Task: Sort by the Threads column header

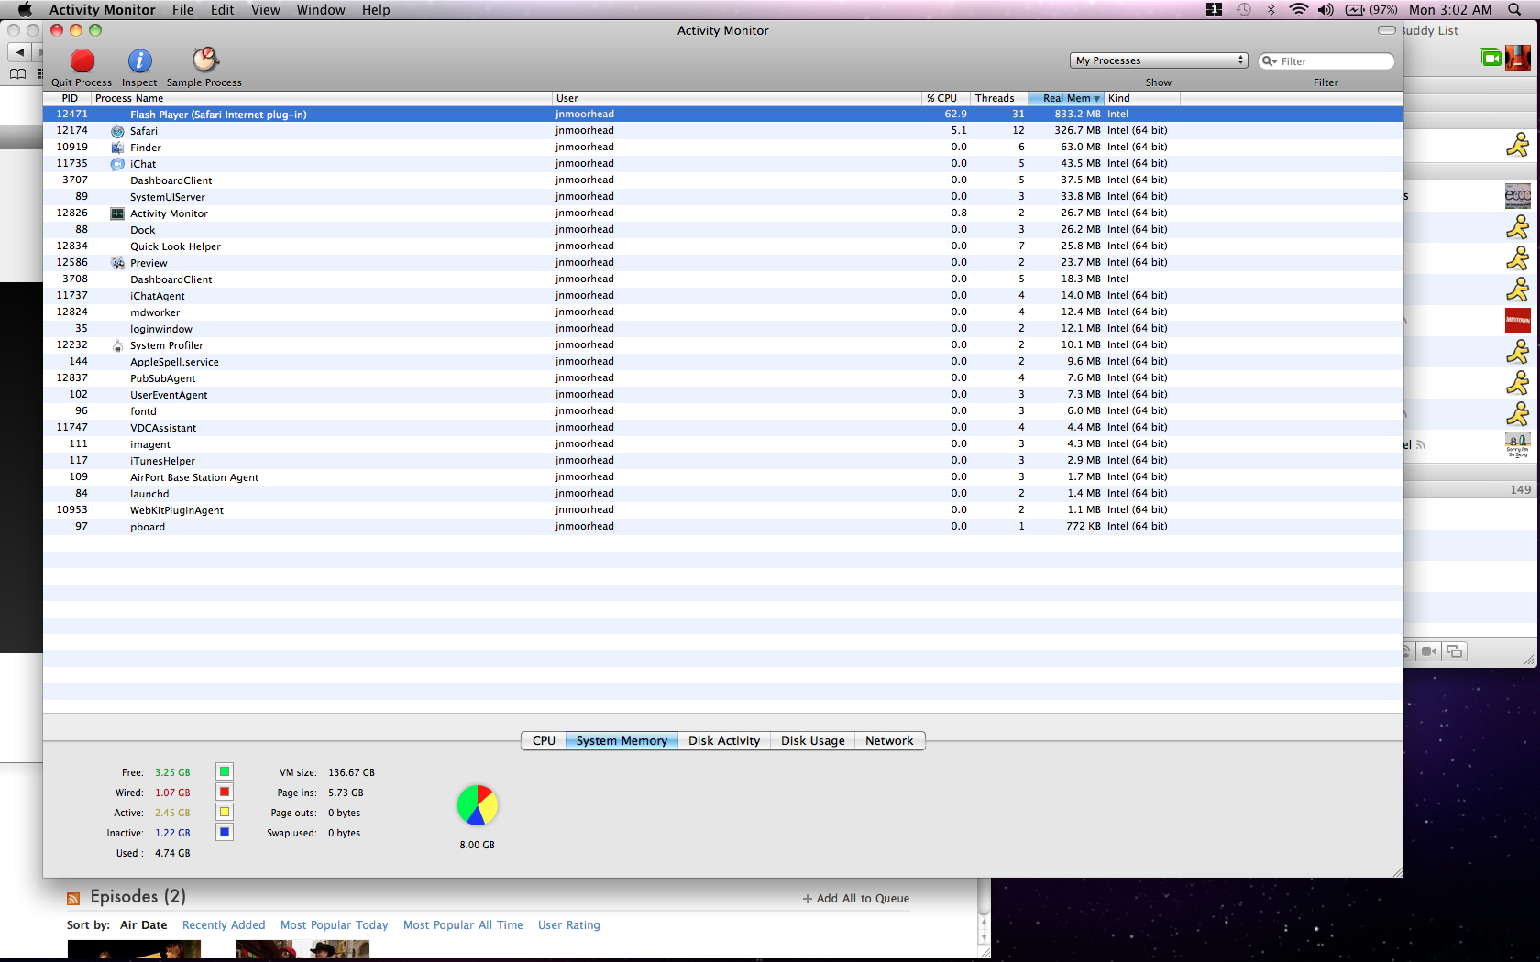Action: click(998, 98)
